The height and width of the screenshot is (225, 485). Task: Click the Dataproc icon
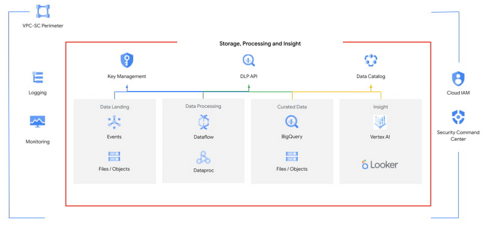pos(203,157)
